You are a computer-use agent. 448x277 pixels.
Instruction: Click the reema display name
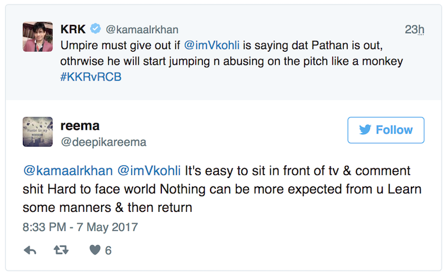[x=79, y=126]
